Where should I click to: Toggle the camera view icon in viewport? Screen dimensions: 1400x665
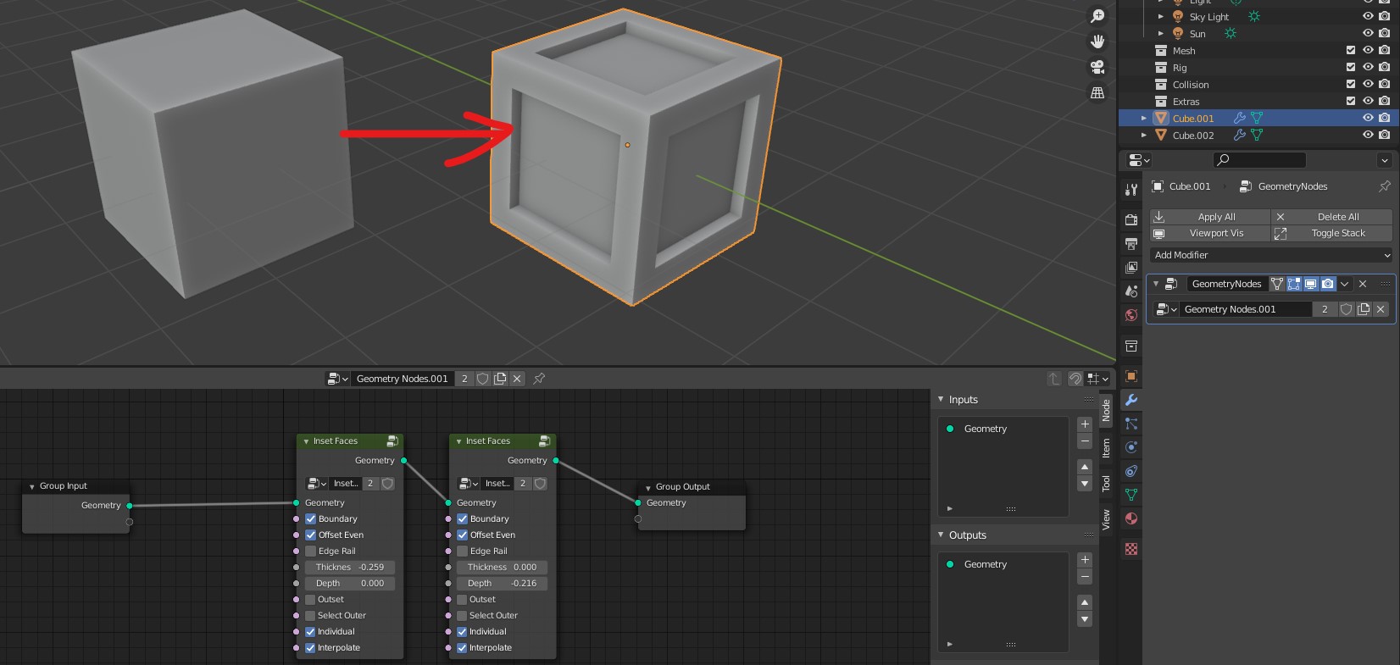(1097, 67)
